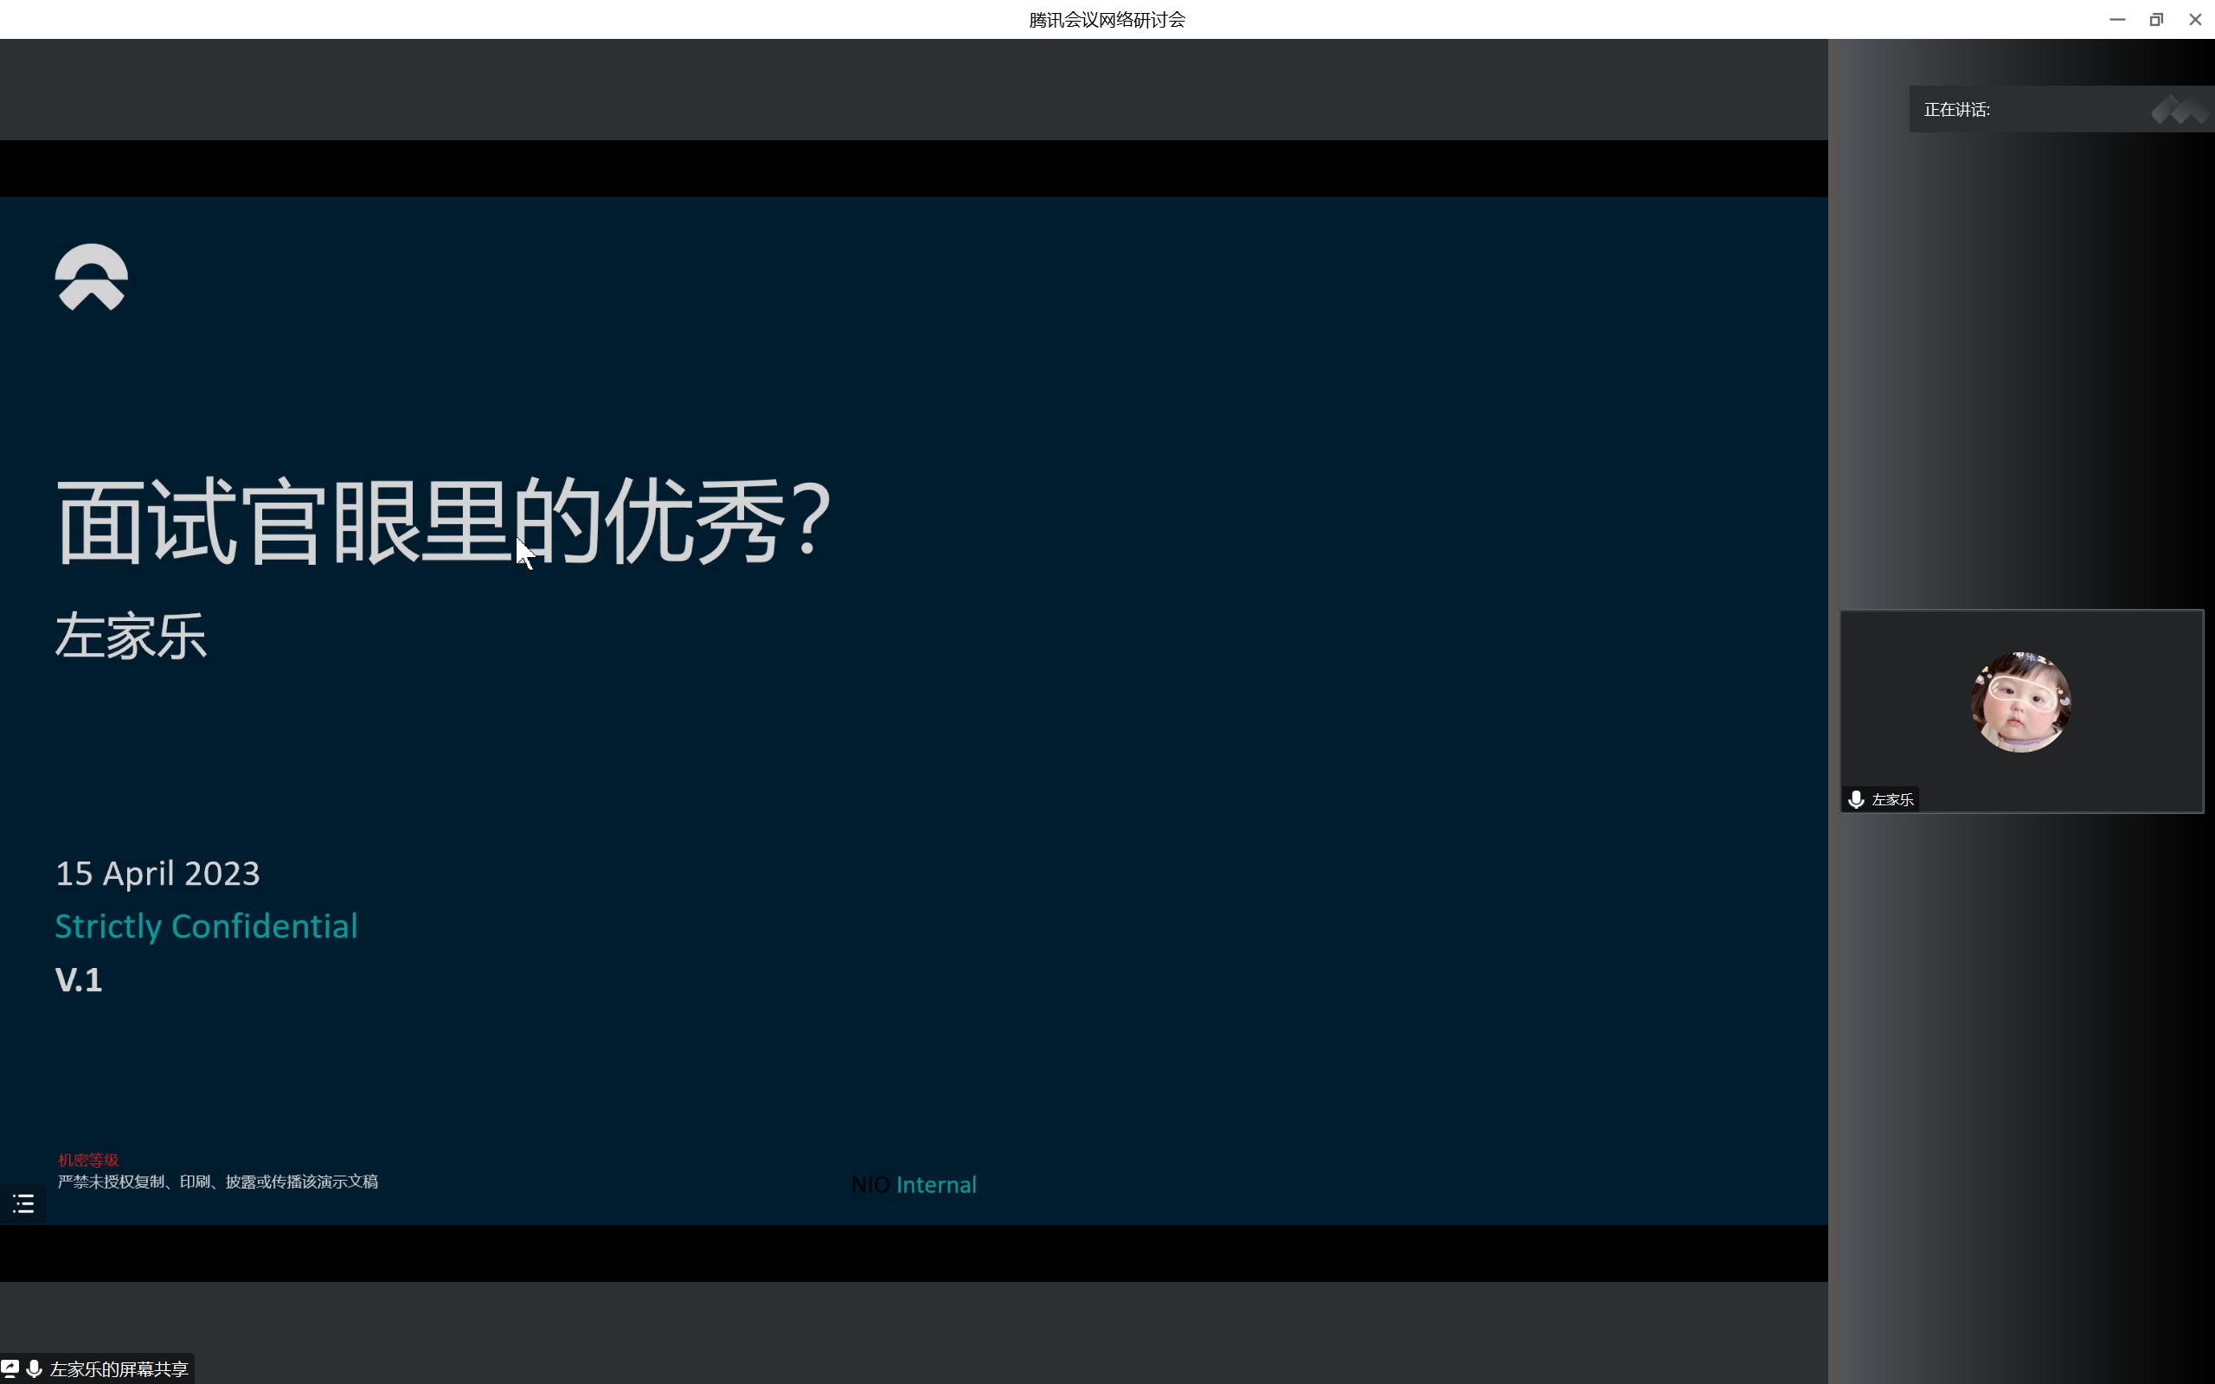Click the presenter name 左家乐 on slide
Image resolution: width=2215 pixels, height=1384 pixels.
tap(131, 636)
